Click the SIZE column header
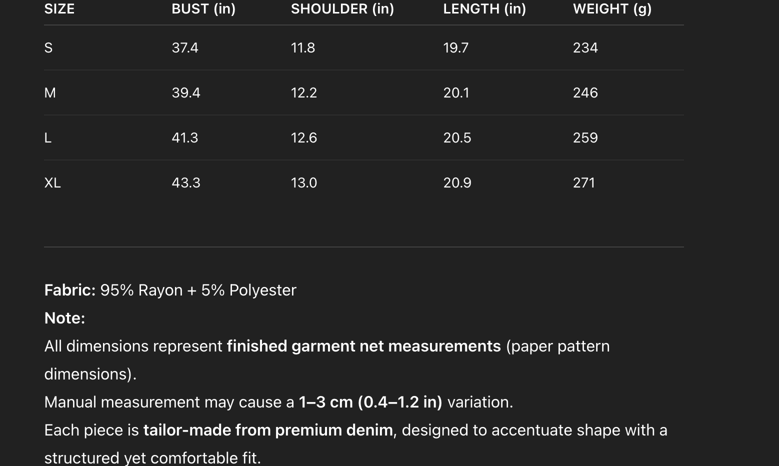This screenshot has height=466, width=779. tap(59, 9)
